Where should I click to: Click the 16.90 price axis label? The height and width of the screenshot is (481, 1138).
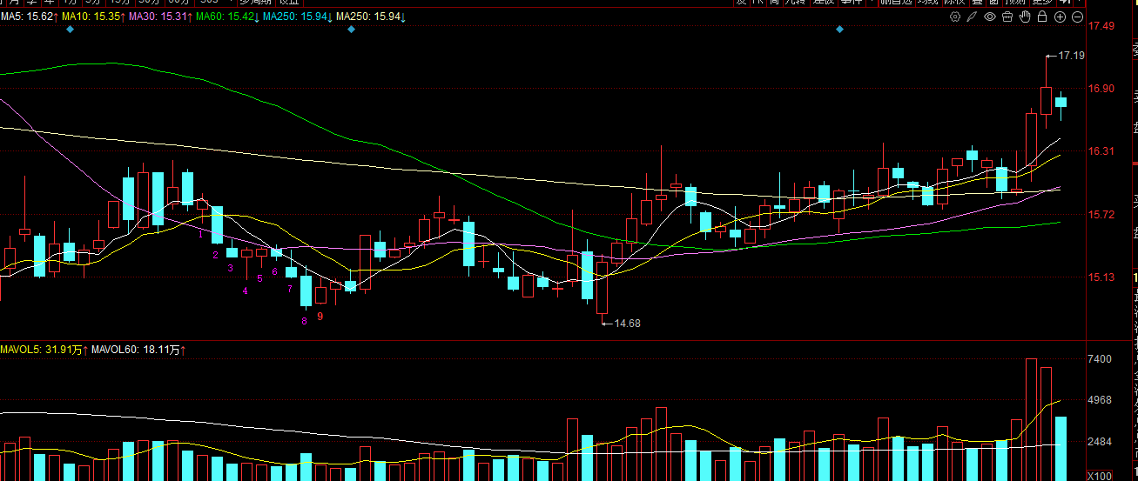(1102, 89)
